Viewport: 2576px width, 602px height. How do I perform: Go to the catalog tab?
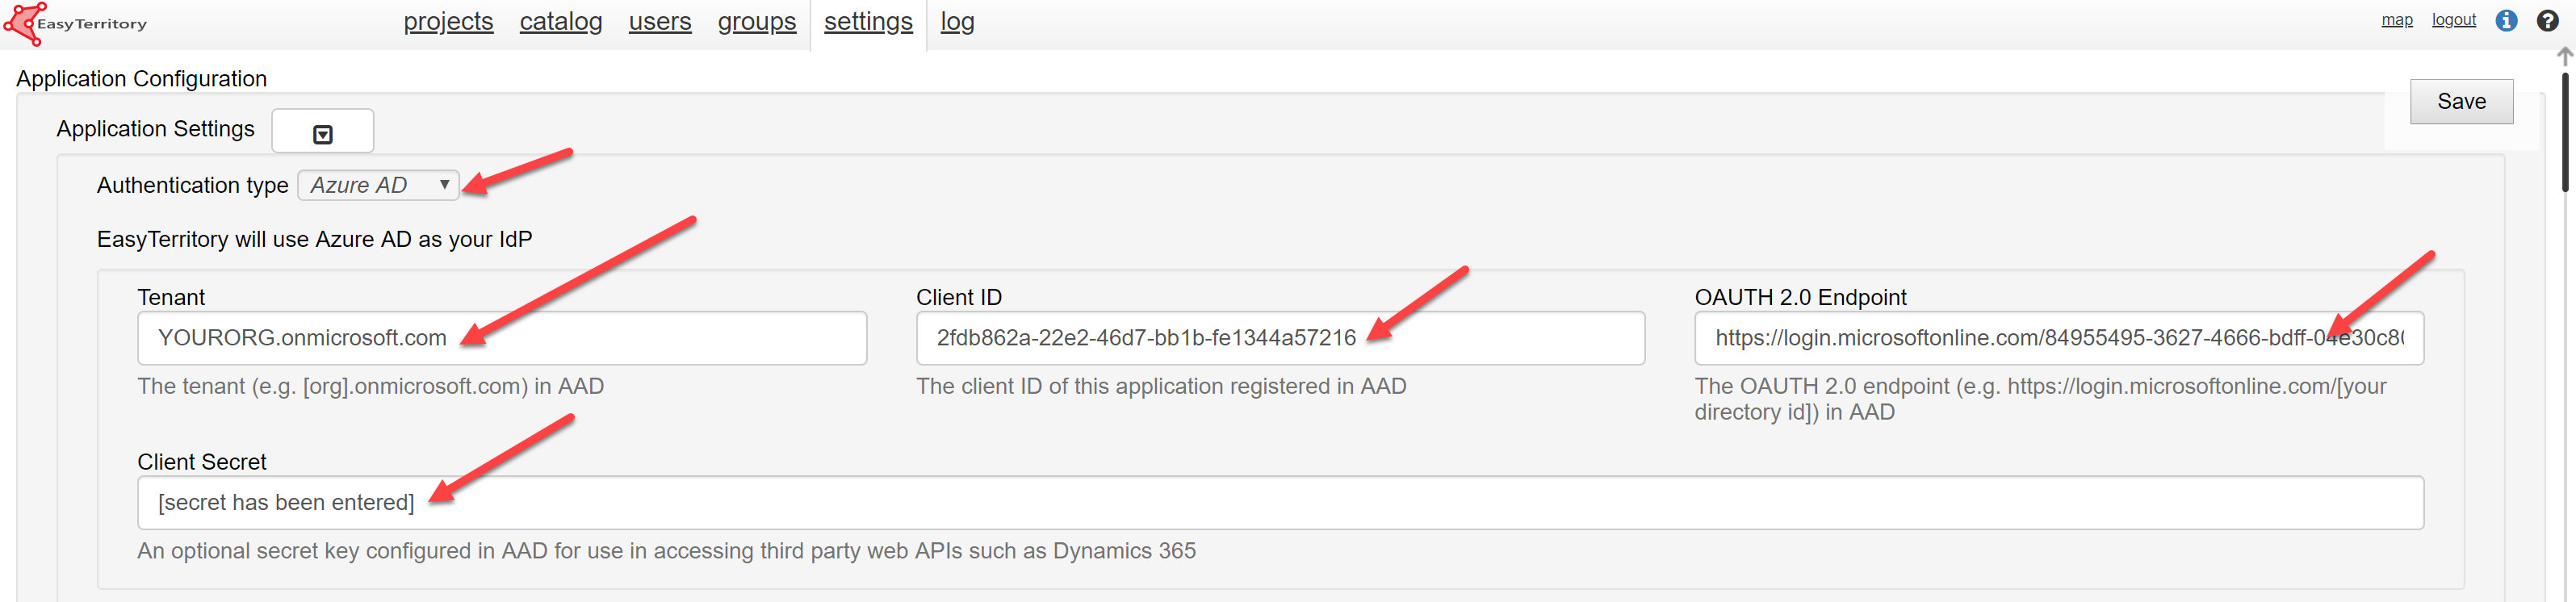click(x=560, y=22)
